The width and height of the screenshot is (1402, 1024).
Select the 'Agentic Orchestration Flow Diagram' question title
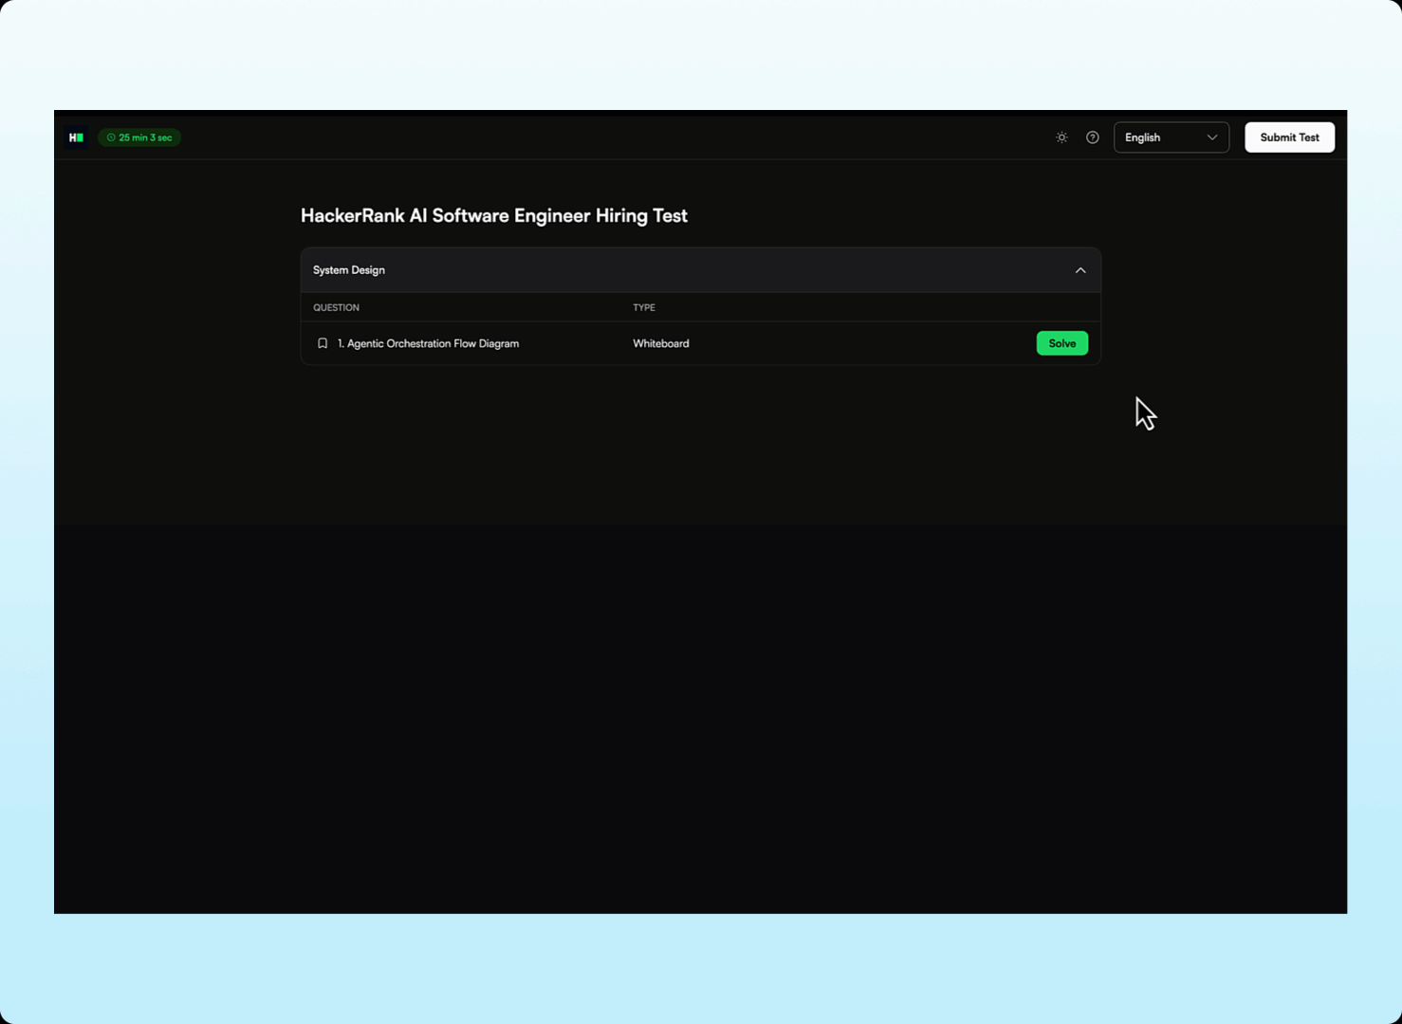tap(429, 343)
